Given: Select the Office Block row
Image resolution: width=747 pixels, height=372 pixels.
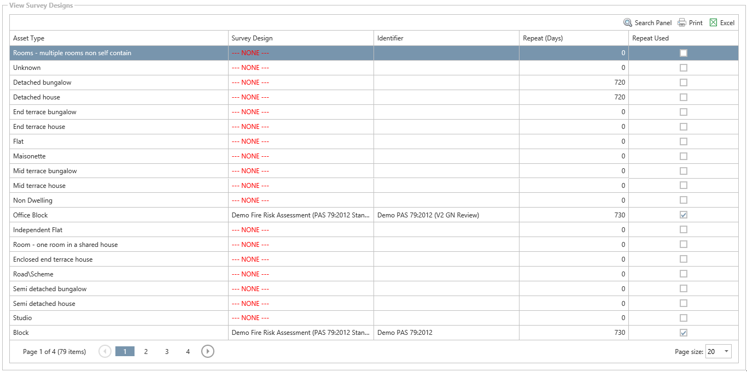Looking at the screenshot, I should pyautogui.click(x=31, y=215).
